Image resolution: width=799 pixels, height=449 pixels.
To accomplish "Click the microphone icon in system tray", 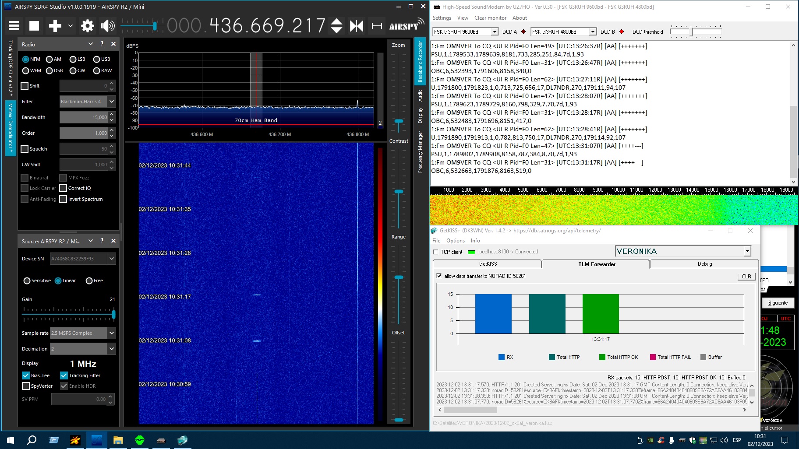I will (671, 440).
